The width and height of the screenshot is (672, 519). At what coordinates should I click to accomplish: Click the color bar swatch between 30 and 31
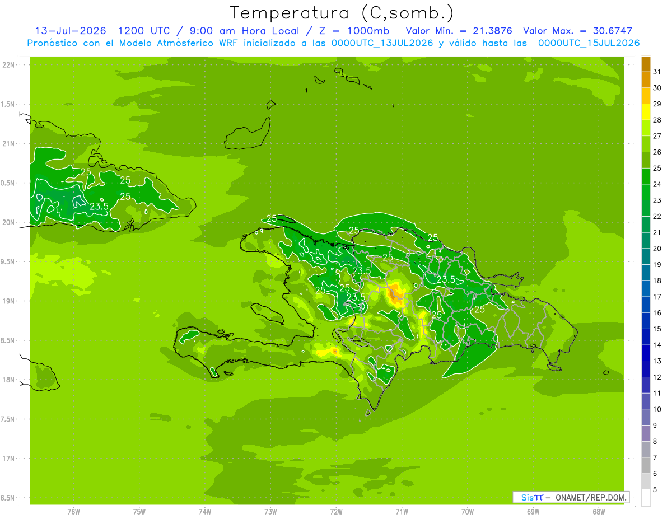(x=646, y=80)
